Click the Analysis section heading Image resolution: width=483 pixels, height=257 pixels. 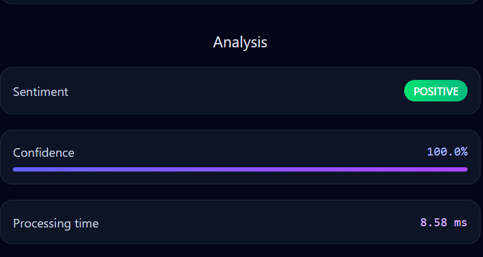[240, 42]
